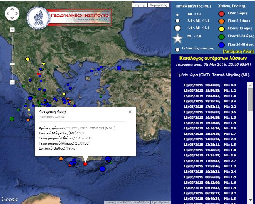Click the green Πριν 12-24 ώρες legend circle
Viewport: 255px width, 204px height.
coord(221,37)
